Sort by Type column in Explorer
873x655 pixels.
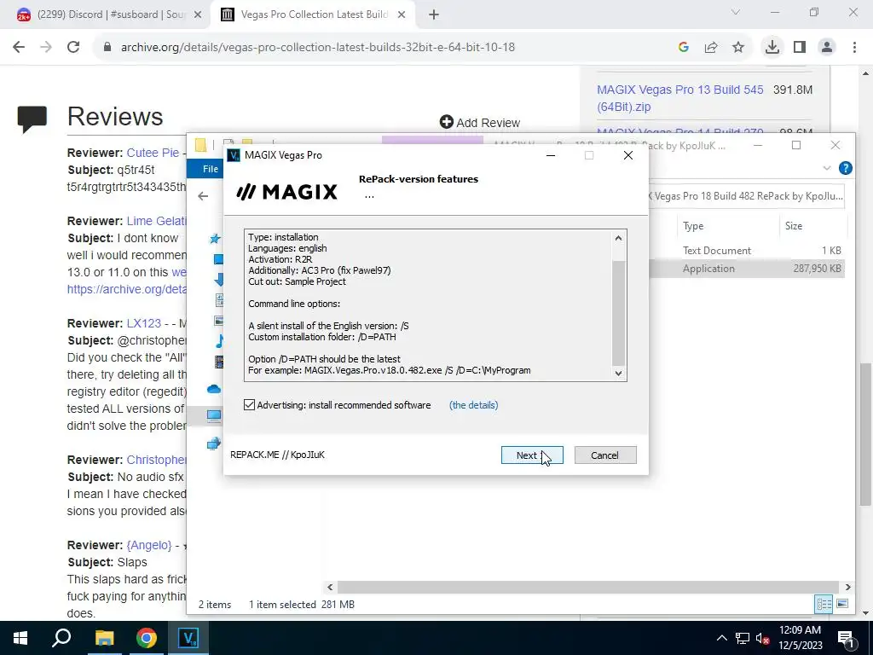pos(693,225)
